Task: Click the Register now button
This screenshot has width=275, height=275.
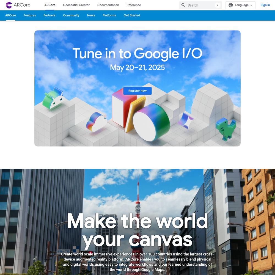Action: (x=137, y=91)
